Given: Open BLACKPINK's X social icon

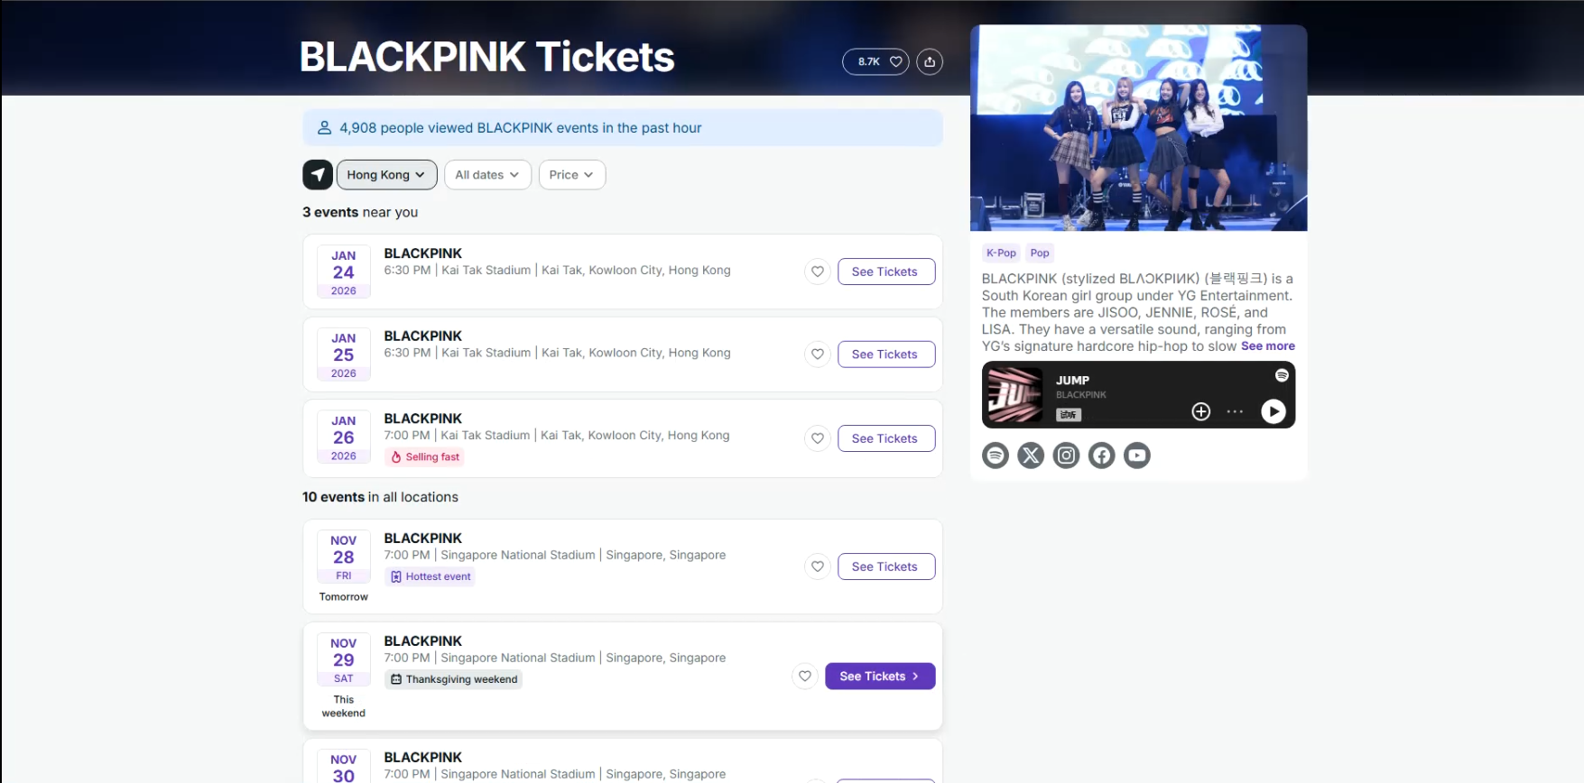Looking at the screenshot, I should point(1031,456).
